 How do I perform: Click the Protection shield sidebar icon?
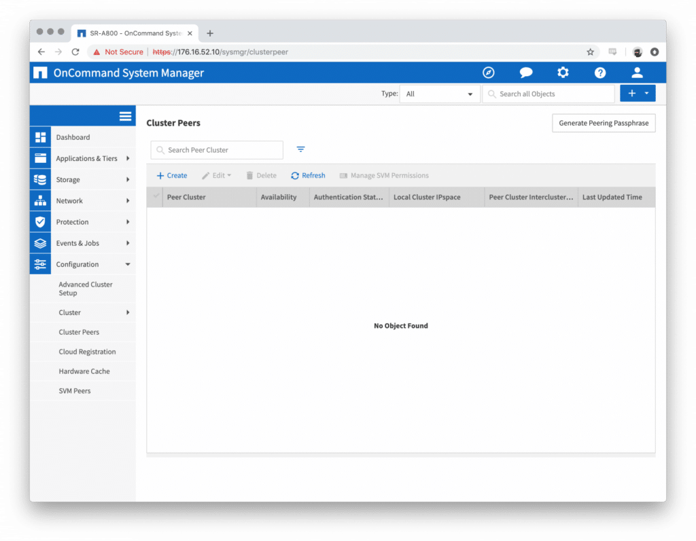tap(40, 222)
